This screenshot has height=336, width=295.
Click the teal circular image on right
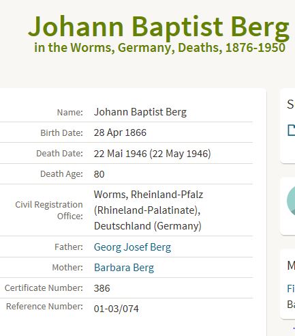291,201
